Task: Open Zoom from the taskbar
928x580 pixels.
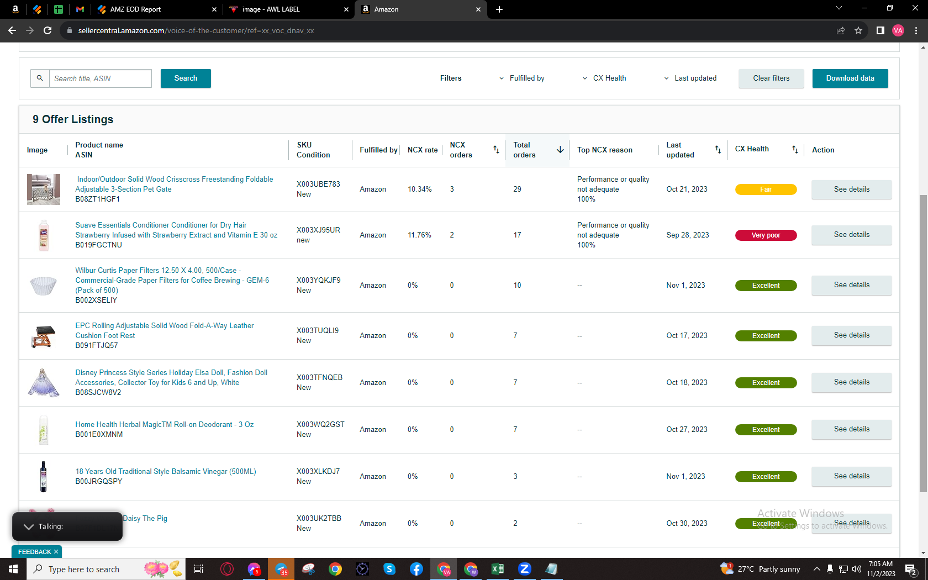Action: click(525, 569)
